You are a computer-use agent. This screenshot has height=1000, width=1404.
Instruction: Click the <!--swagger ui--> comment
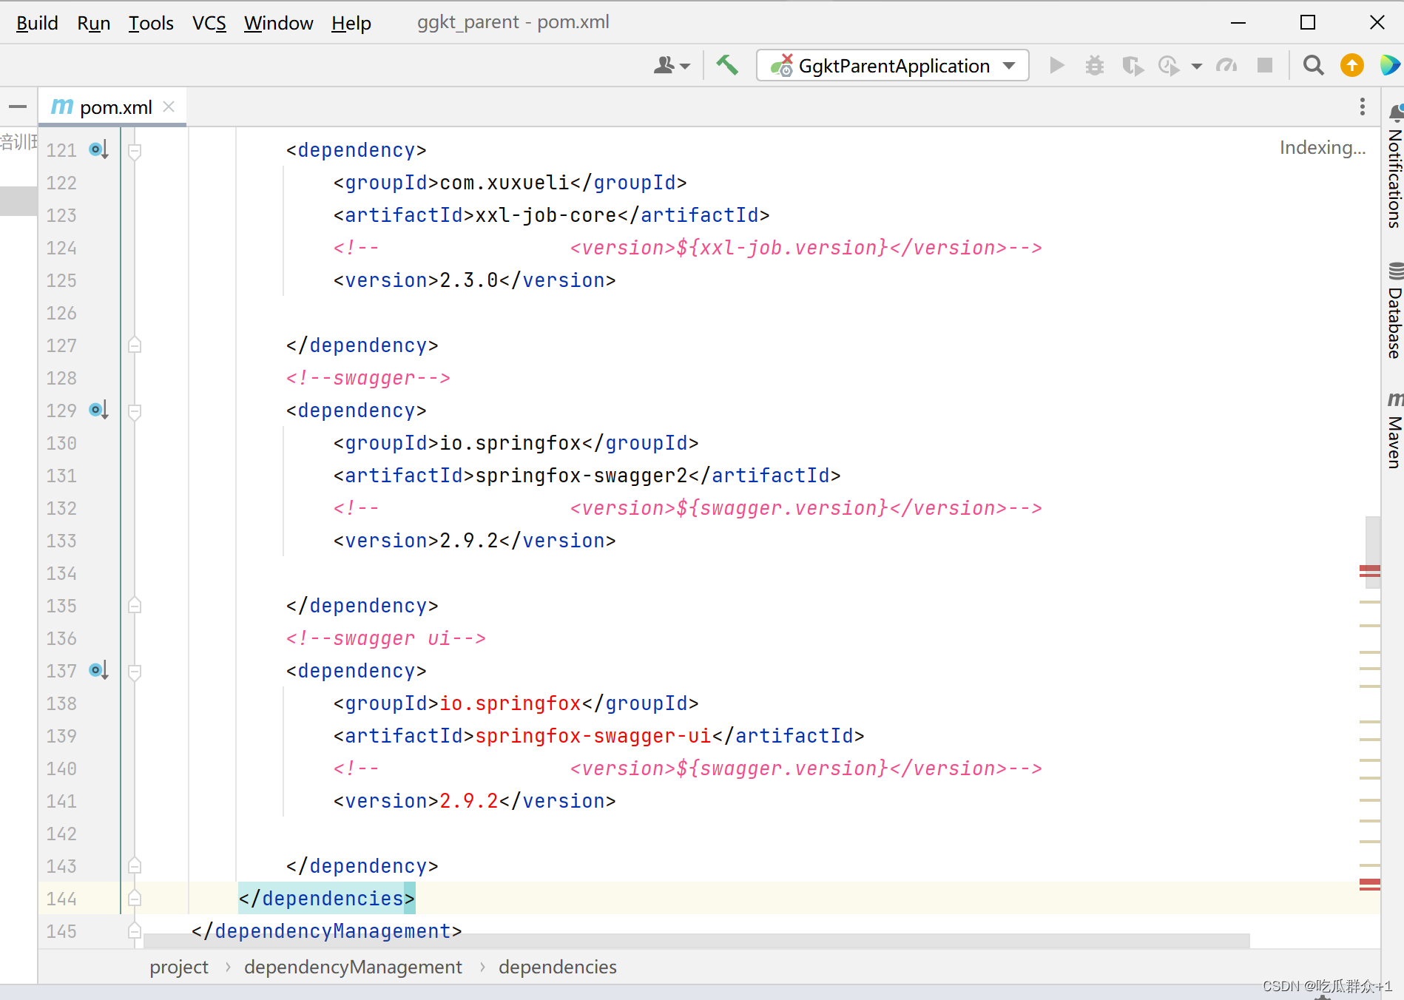(385, 638)
